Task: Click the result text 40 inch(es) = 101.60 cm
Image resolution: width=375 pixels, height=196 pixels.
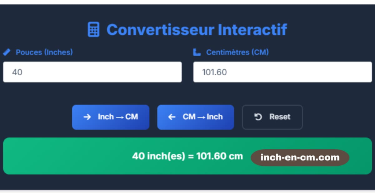Action: coord(187,156)
